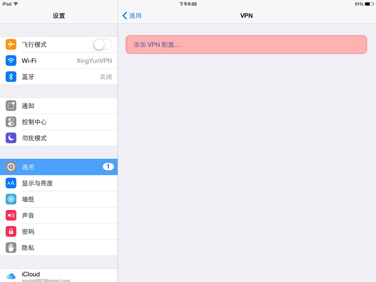Viewport: 376px width, 282px height.
Task: Select the 通用 General row label
Action: coord(28,167)
